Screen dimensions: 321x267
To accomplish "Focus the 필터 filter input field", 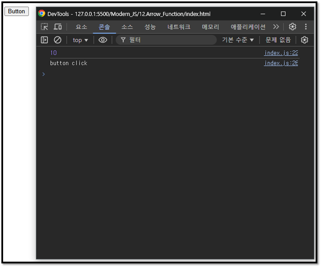I will (x=166, y=40).
